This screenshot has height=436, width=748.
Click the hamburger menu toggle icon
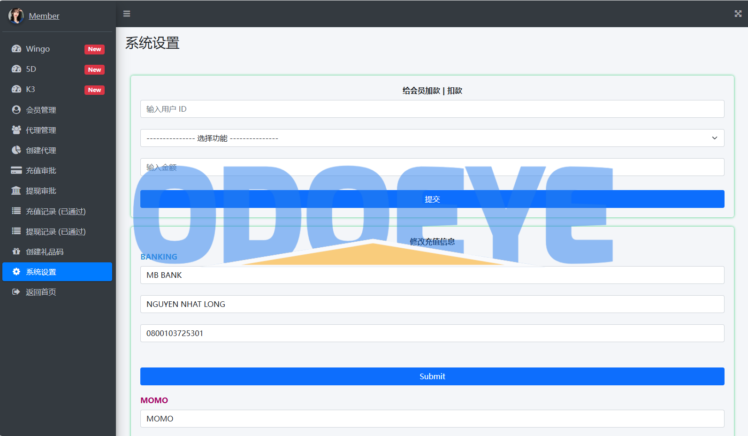[x=127, y=14]
